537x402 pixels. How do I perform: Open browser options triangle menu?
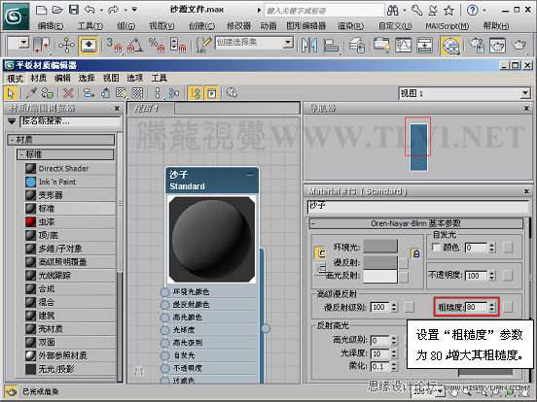12,121
